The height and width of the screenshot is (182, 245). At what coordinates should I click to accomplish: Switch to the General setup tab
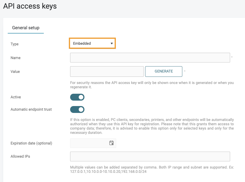point(26,28)
